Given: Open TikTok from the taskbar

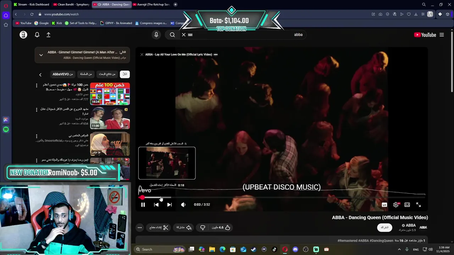Looking at the screenshot, I should pos(275,249).
